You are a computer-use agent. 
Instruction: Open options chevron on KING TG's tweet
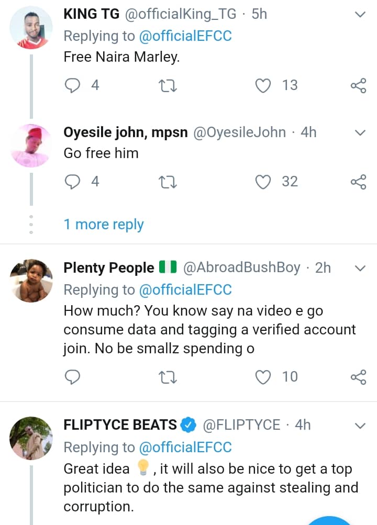(360, 15)
